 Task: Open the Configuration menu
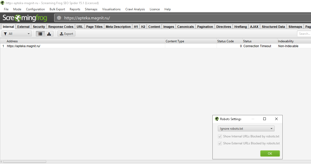(35, 9)
